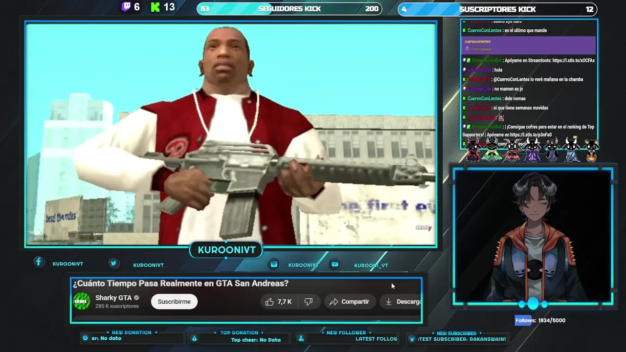Open the Facebook icon beside KUROONIVT
Image resolution: width=626 pixels, height=352 pixels.
pyautogui.click(x=39, y=262)
